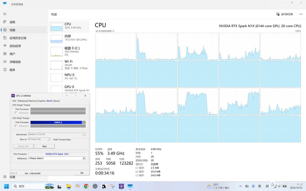This screenshot has height=191, width=306.
Task: Click the taskbar 搜索 search box
Action: pyautogui.click(x=33, y=186)
